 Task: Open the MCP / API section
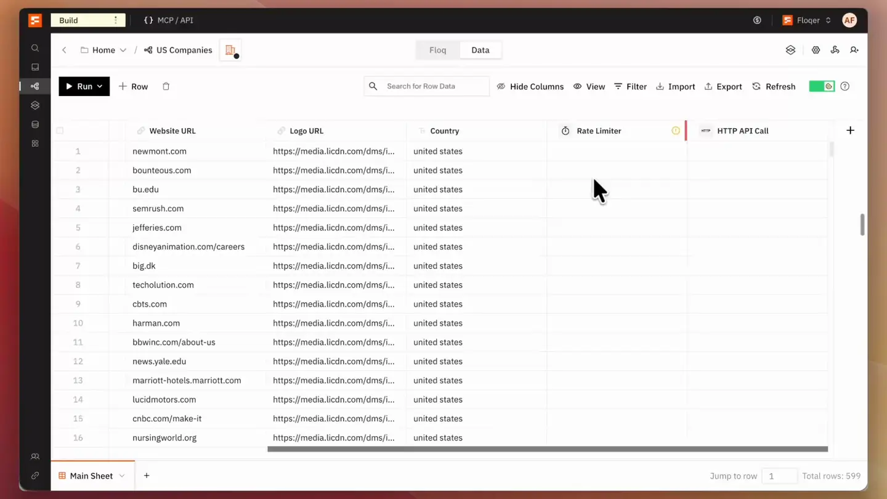[168, 20]
